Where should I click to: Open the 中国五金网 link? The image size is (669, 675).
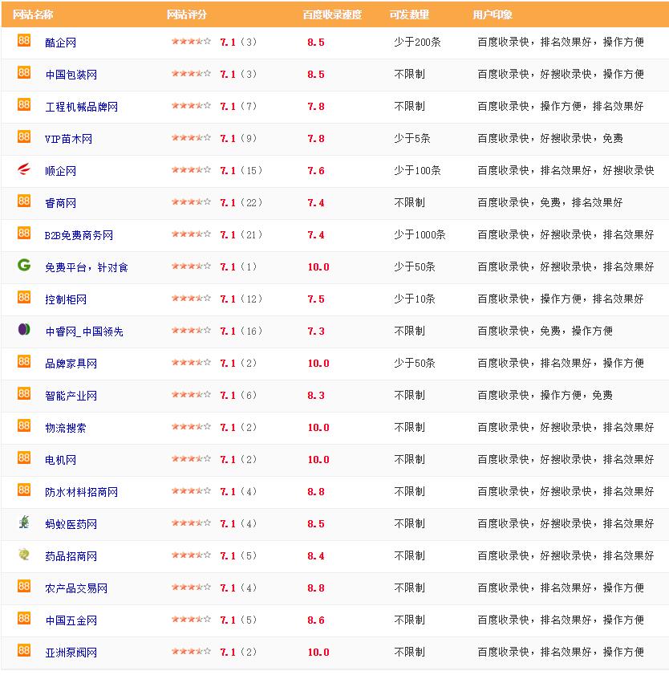[71, 620]
